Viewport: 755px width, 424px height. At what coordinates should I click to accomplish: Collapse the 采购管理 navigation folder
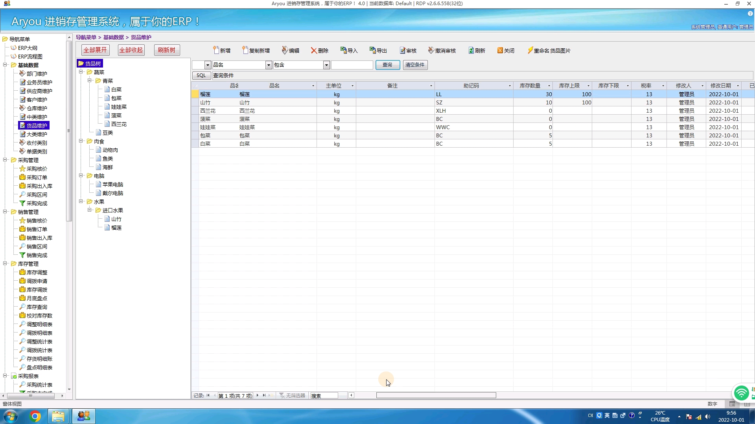coord(6,160)
